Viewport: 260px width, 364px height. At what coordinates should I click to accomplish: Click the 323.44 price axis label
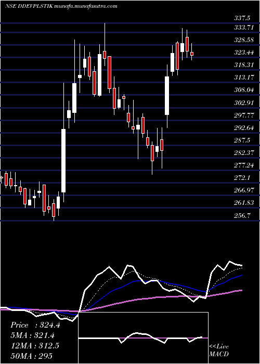click(x=244, y=53)
